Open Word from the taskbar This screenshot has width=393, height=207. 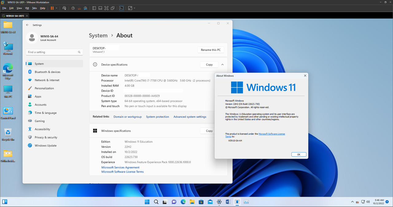pyautogui.click(x=228, y=202)
